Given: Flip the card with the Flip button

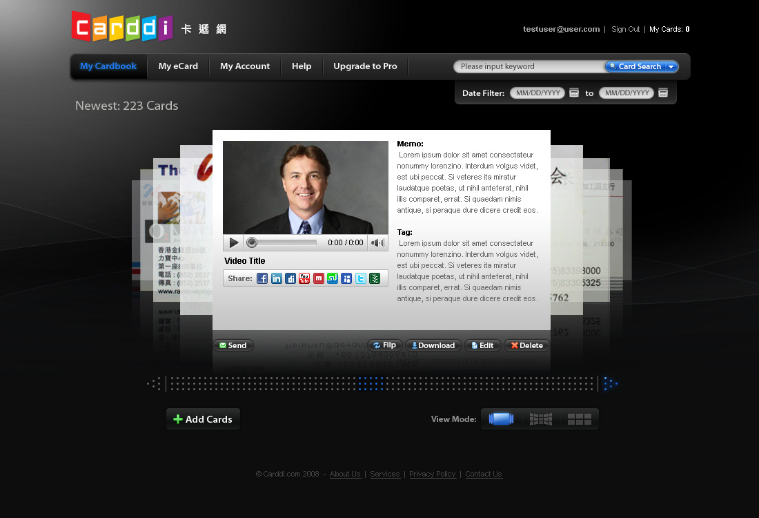Looking at the screenshot, I should click(385, 345).
